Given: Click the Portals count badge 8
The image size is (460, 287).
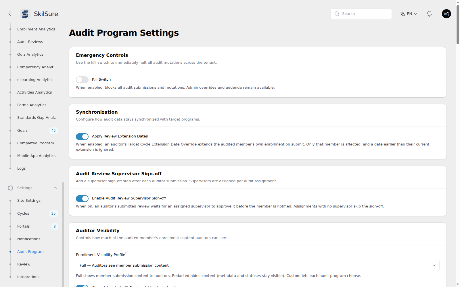Looking at the screenshot, I should (x=55, y=226).
